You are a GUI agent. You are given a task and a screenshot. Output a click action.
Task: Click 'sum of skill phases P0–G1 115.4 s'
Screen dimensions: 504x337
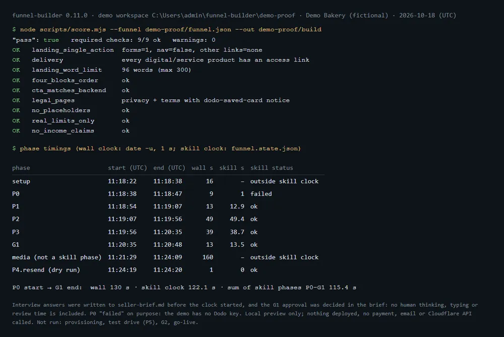(x=292, y=288)
